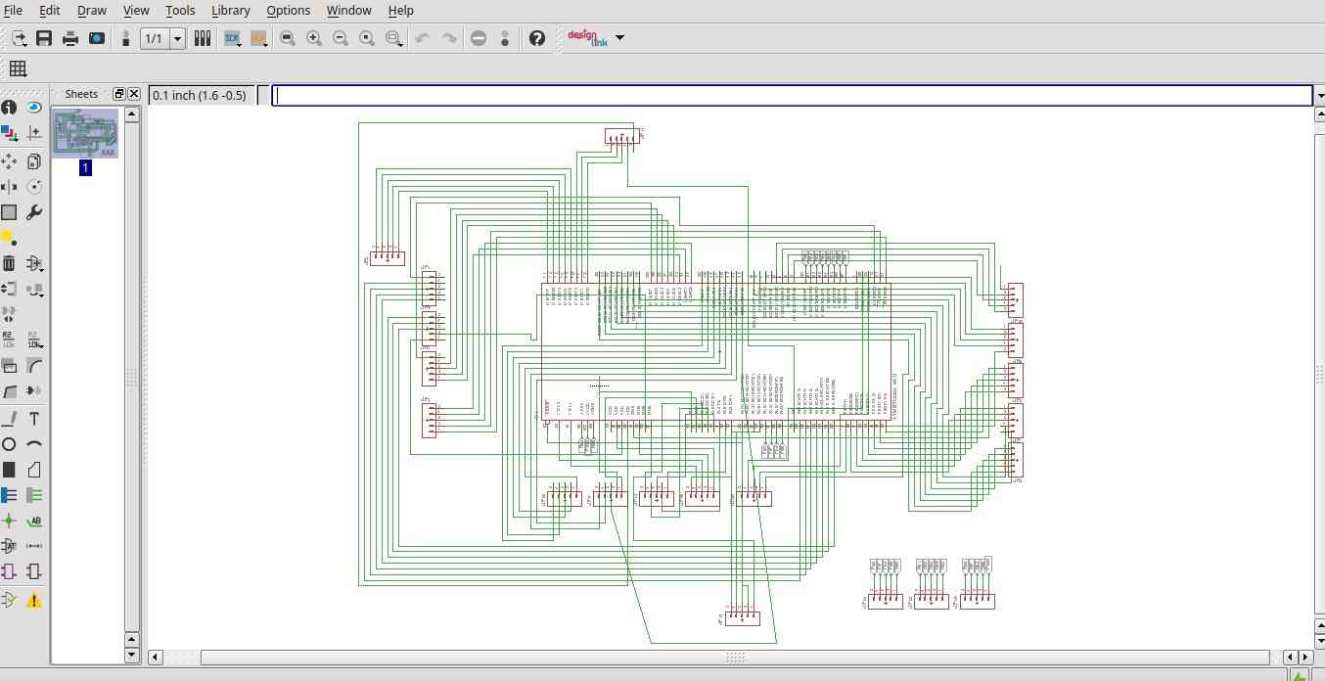Click the Zoom in magnifier

pos(314,38)
